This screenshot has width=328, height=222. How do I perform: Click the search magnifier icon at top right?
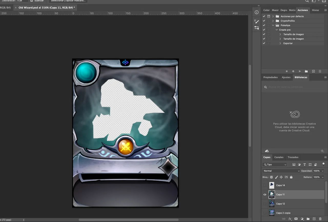307,1
